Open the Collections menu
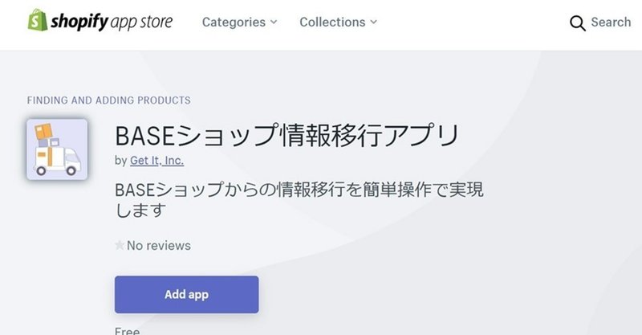Screen dimensions: 642x335 [x=338, y=22]
